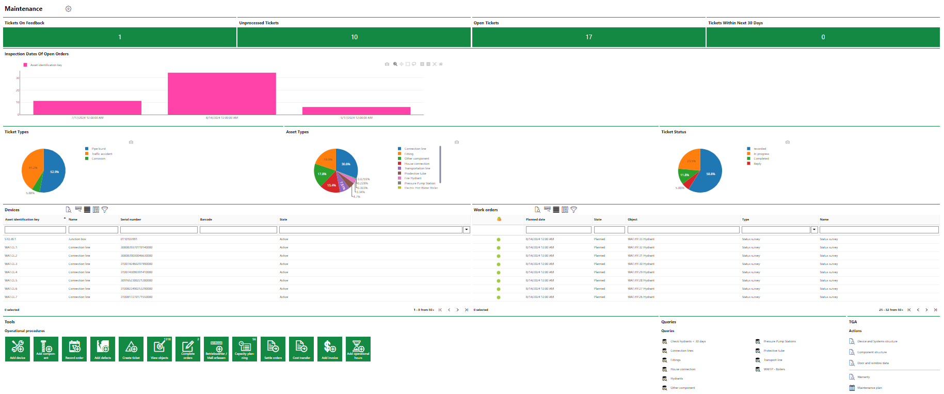Launch the Record order tool
The width and height of the screenshot is (944, 394).
coord(74,349)
